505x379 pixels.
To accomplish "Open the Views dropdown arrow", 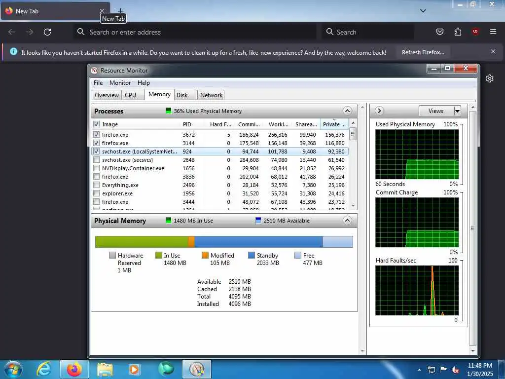I will point(457,111).
